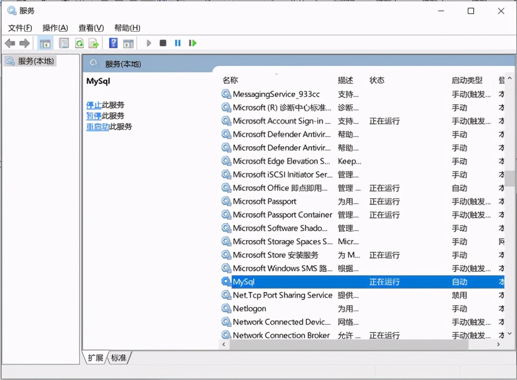Open the blue Help toolbar icon

(113, 43)
